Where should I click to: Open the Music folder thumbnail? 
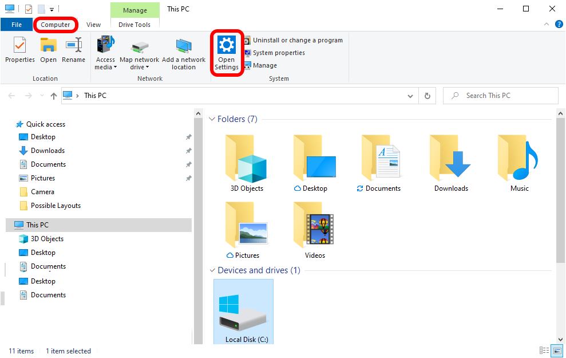tap(517, 159)
